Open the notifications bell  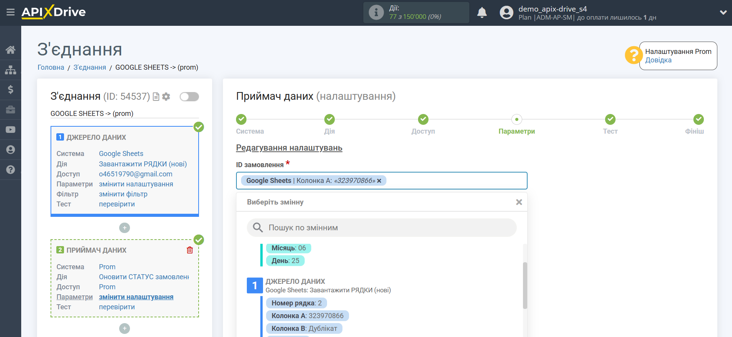(482, 13)
